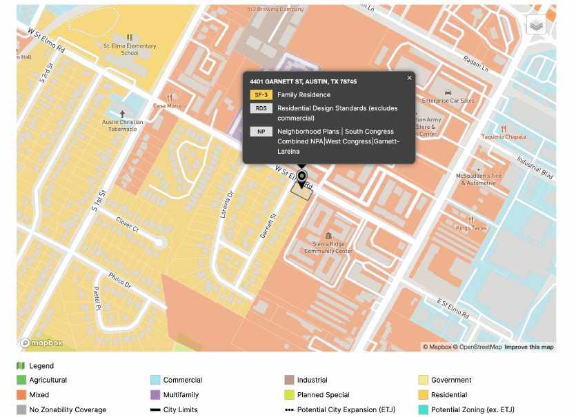The width and height of the screenshot is (576, 417).
Task: Click the Legend map icon
Action: pos(21,365)
